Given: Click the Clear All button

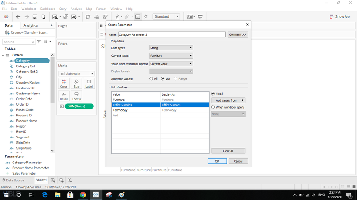Looking at the screenshot, I should [x=228, y=151].
